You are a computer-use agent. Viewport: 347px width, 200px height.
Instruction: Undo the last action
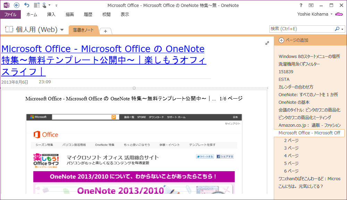coord(27,5)
